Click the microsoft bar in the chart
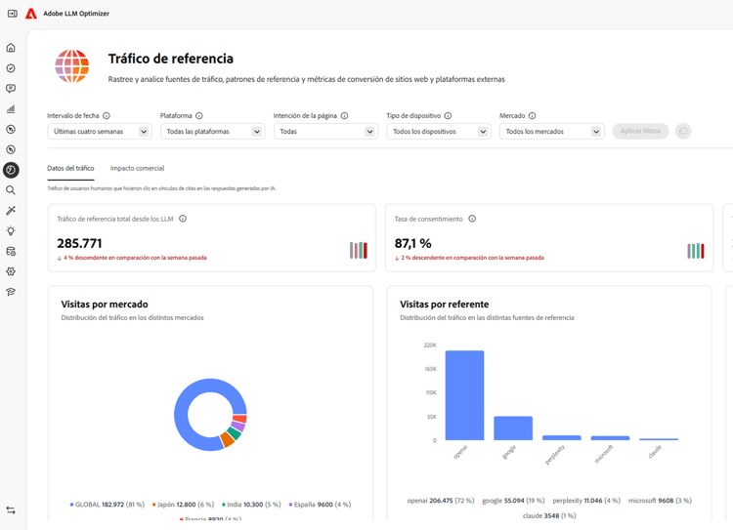Viewport: 733px width, 530px height. (x=611, y=438)
